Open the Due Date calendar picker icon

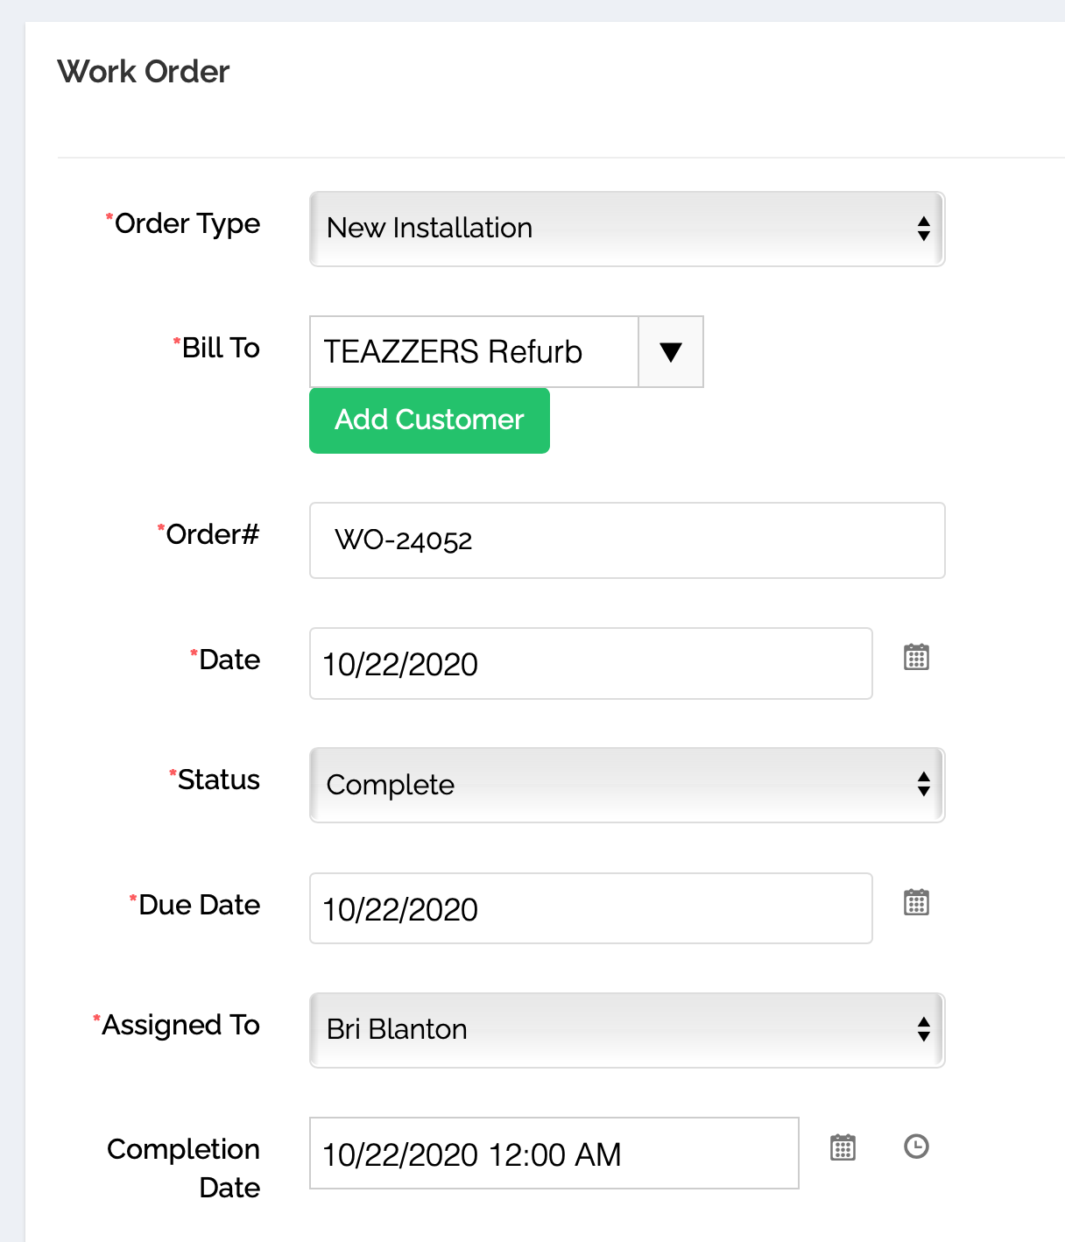916,902
